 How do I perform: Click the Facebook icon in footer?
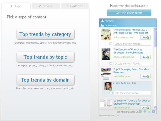click(x=153, y=112)
